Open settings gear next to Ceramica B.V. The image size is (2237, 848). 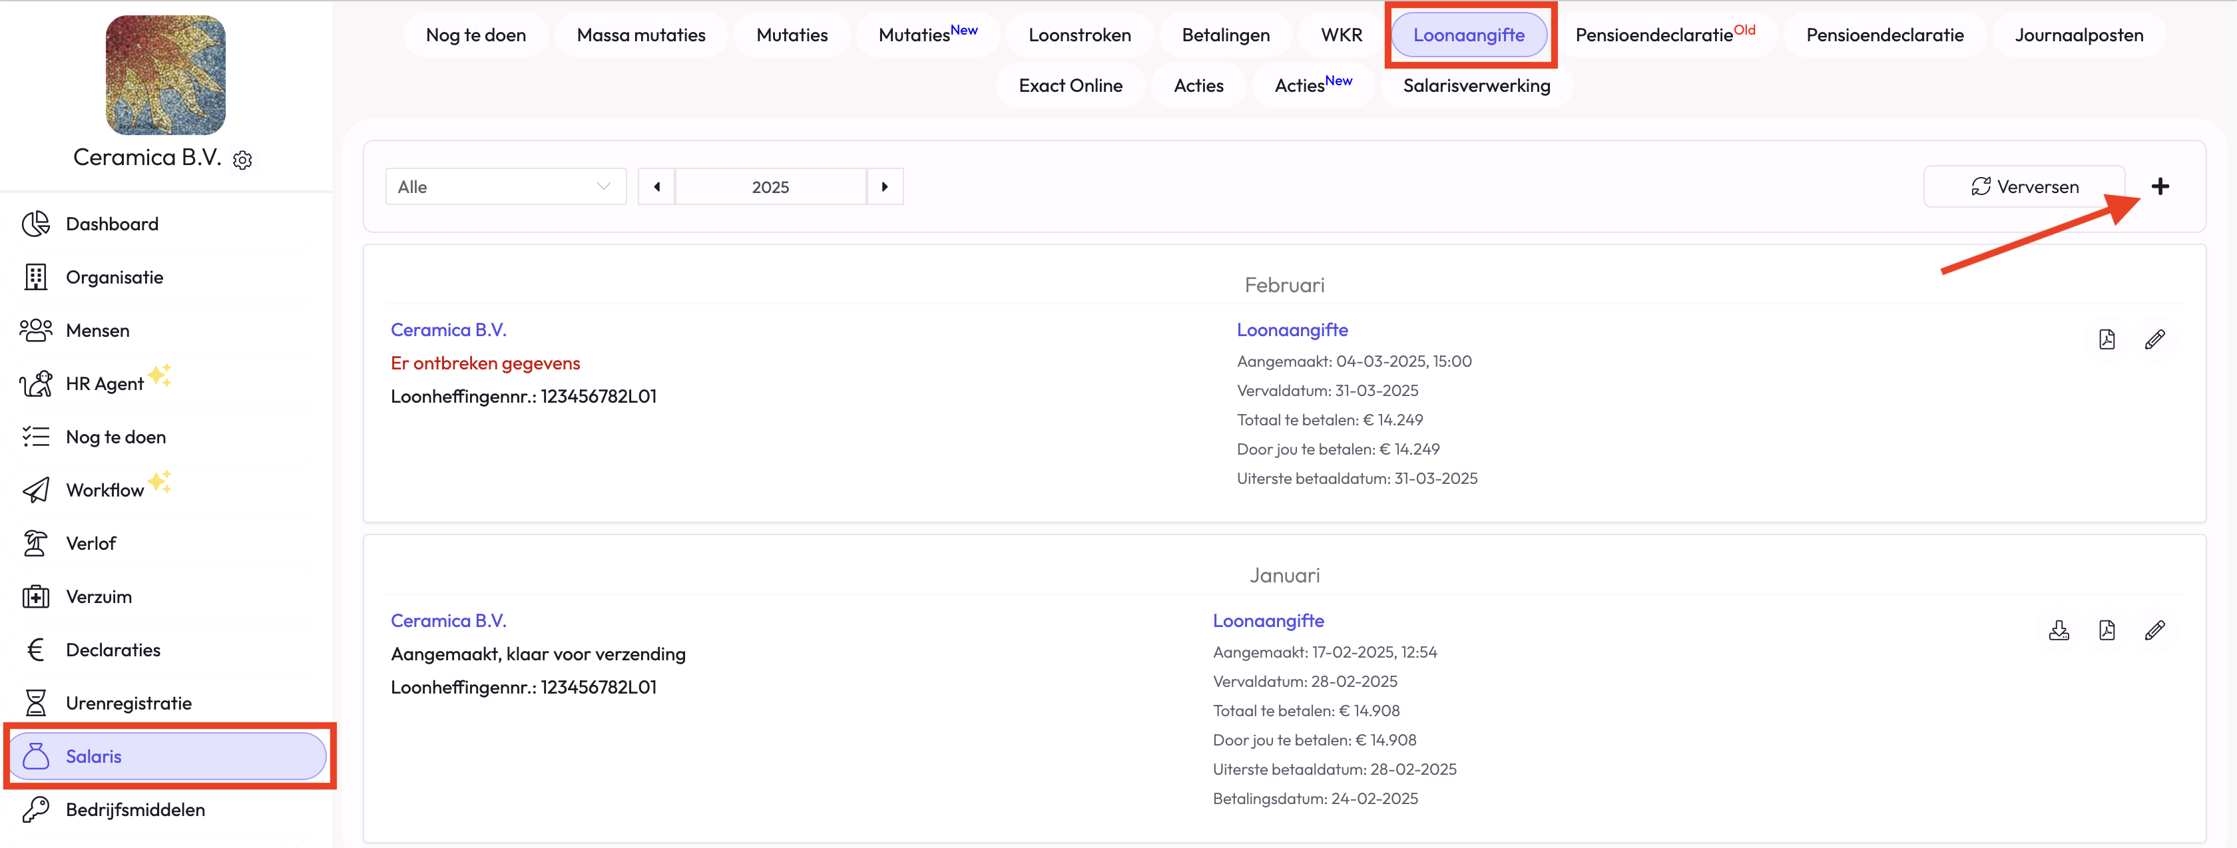coord(242,160)
